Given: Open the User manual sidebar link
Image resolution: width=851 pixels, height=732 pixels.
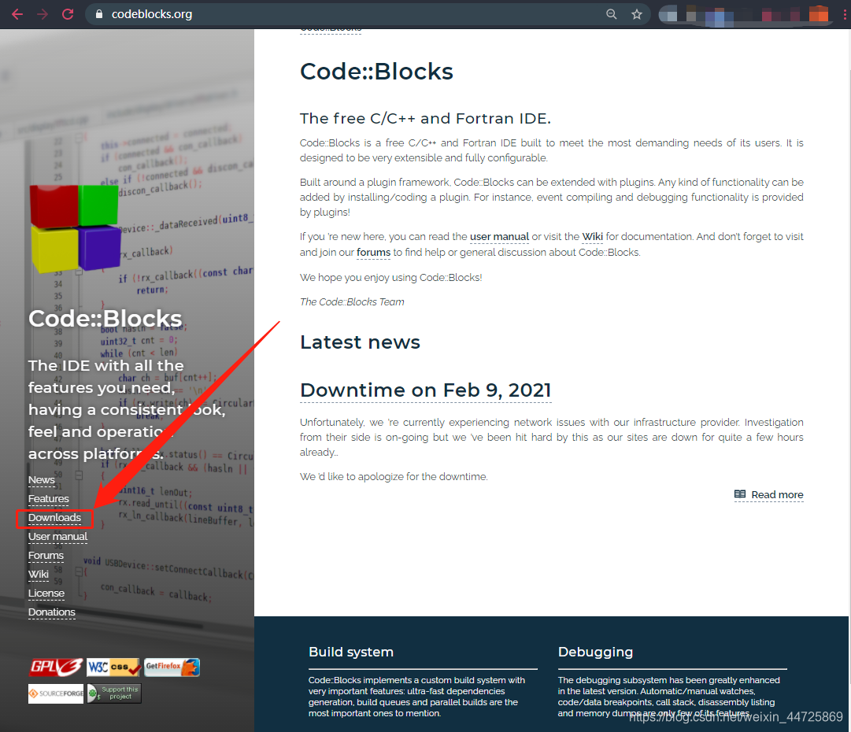Looking at the screenshot, I should click(57, 536).
